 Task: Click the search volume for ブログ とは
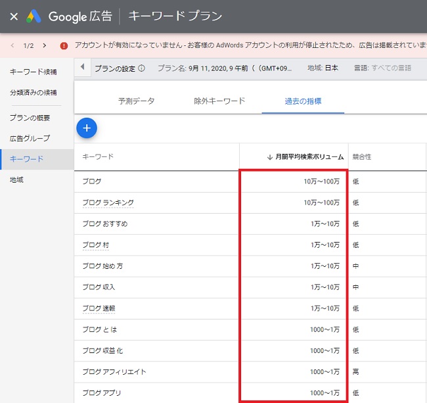(x=325, y=330)
